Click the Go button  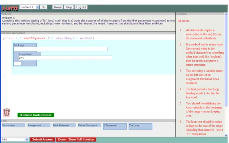coord(43,7)
